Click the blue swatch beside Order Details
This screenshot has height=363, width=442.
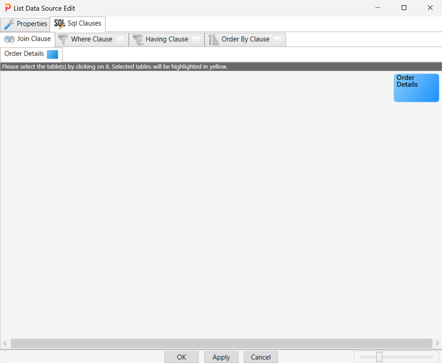pos(52,54)
